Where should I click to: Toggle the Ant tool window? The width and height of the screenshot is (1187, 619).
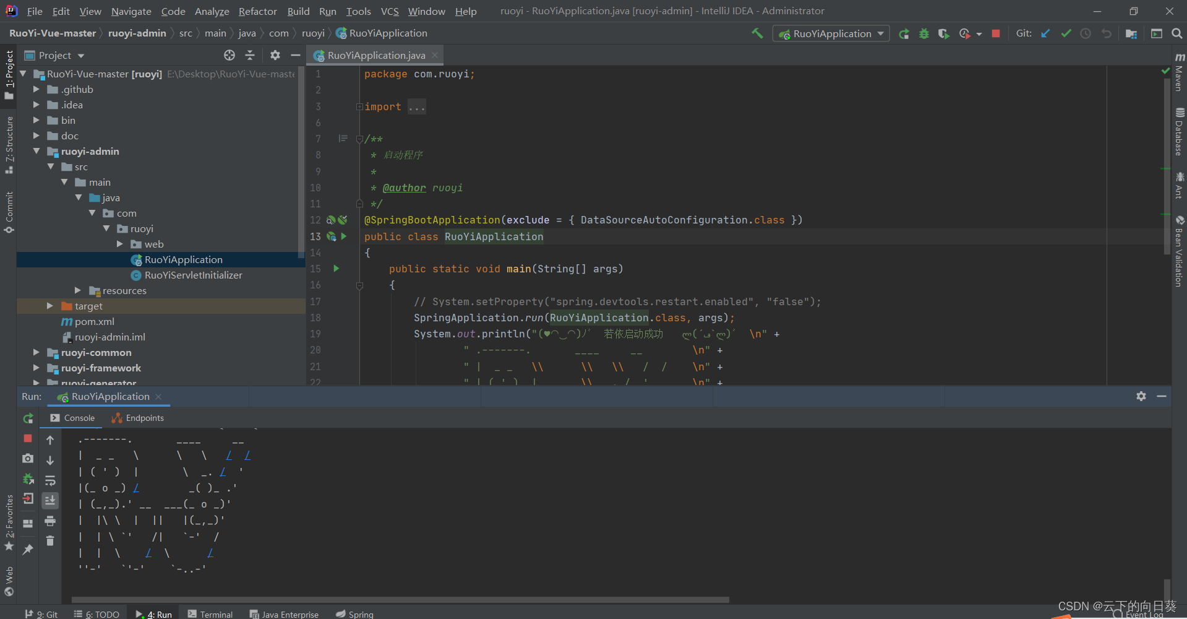[x=1179, y=186]
